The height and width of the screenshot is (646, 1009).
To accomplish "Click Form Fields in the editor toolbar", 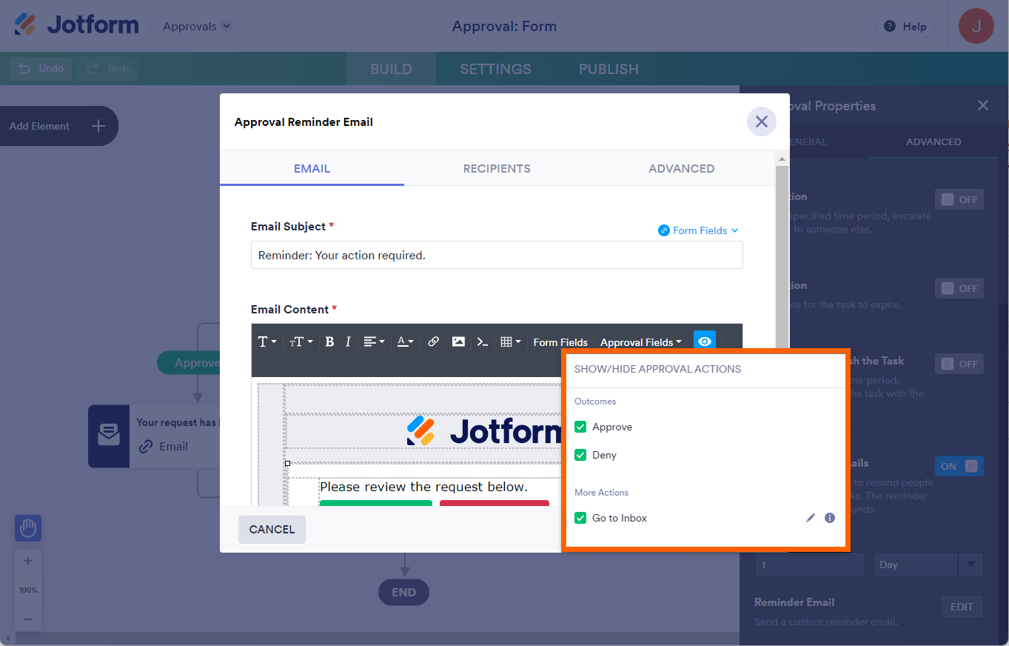I will [560, 342].
